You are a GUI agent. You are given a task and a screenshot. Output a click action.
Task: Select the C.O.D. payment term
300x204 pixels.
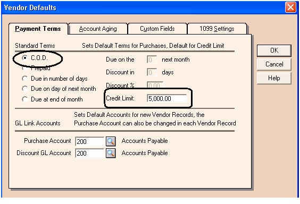coord(24,57)
